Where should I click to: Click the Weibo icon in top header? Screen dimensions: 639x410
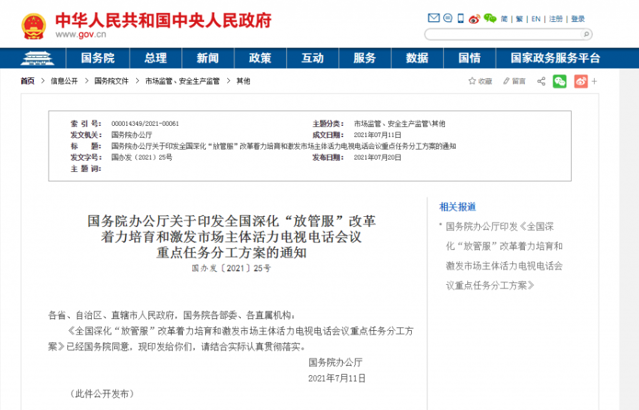coord(474,19)
